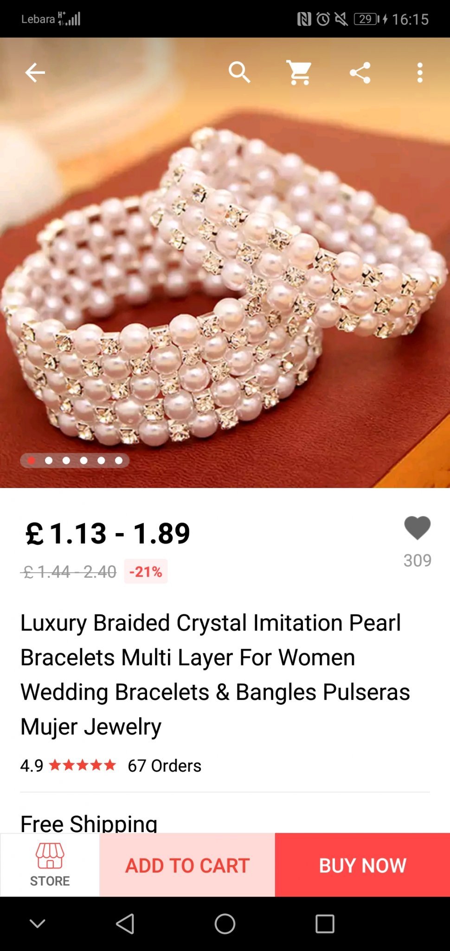Open the 4.9 star rating reviews
Image resolution: width=450 pixels, height=951 pixels.
(68, 765)
